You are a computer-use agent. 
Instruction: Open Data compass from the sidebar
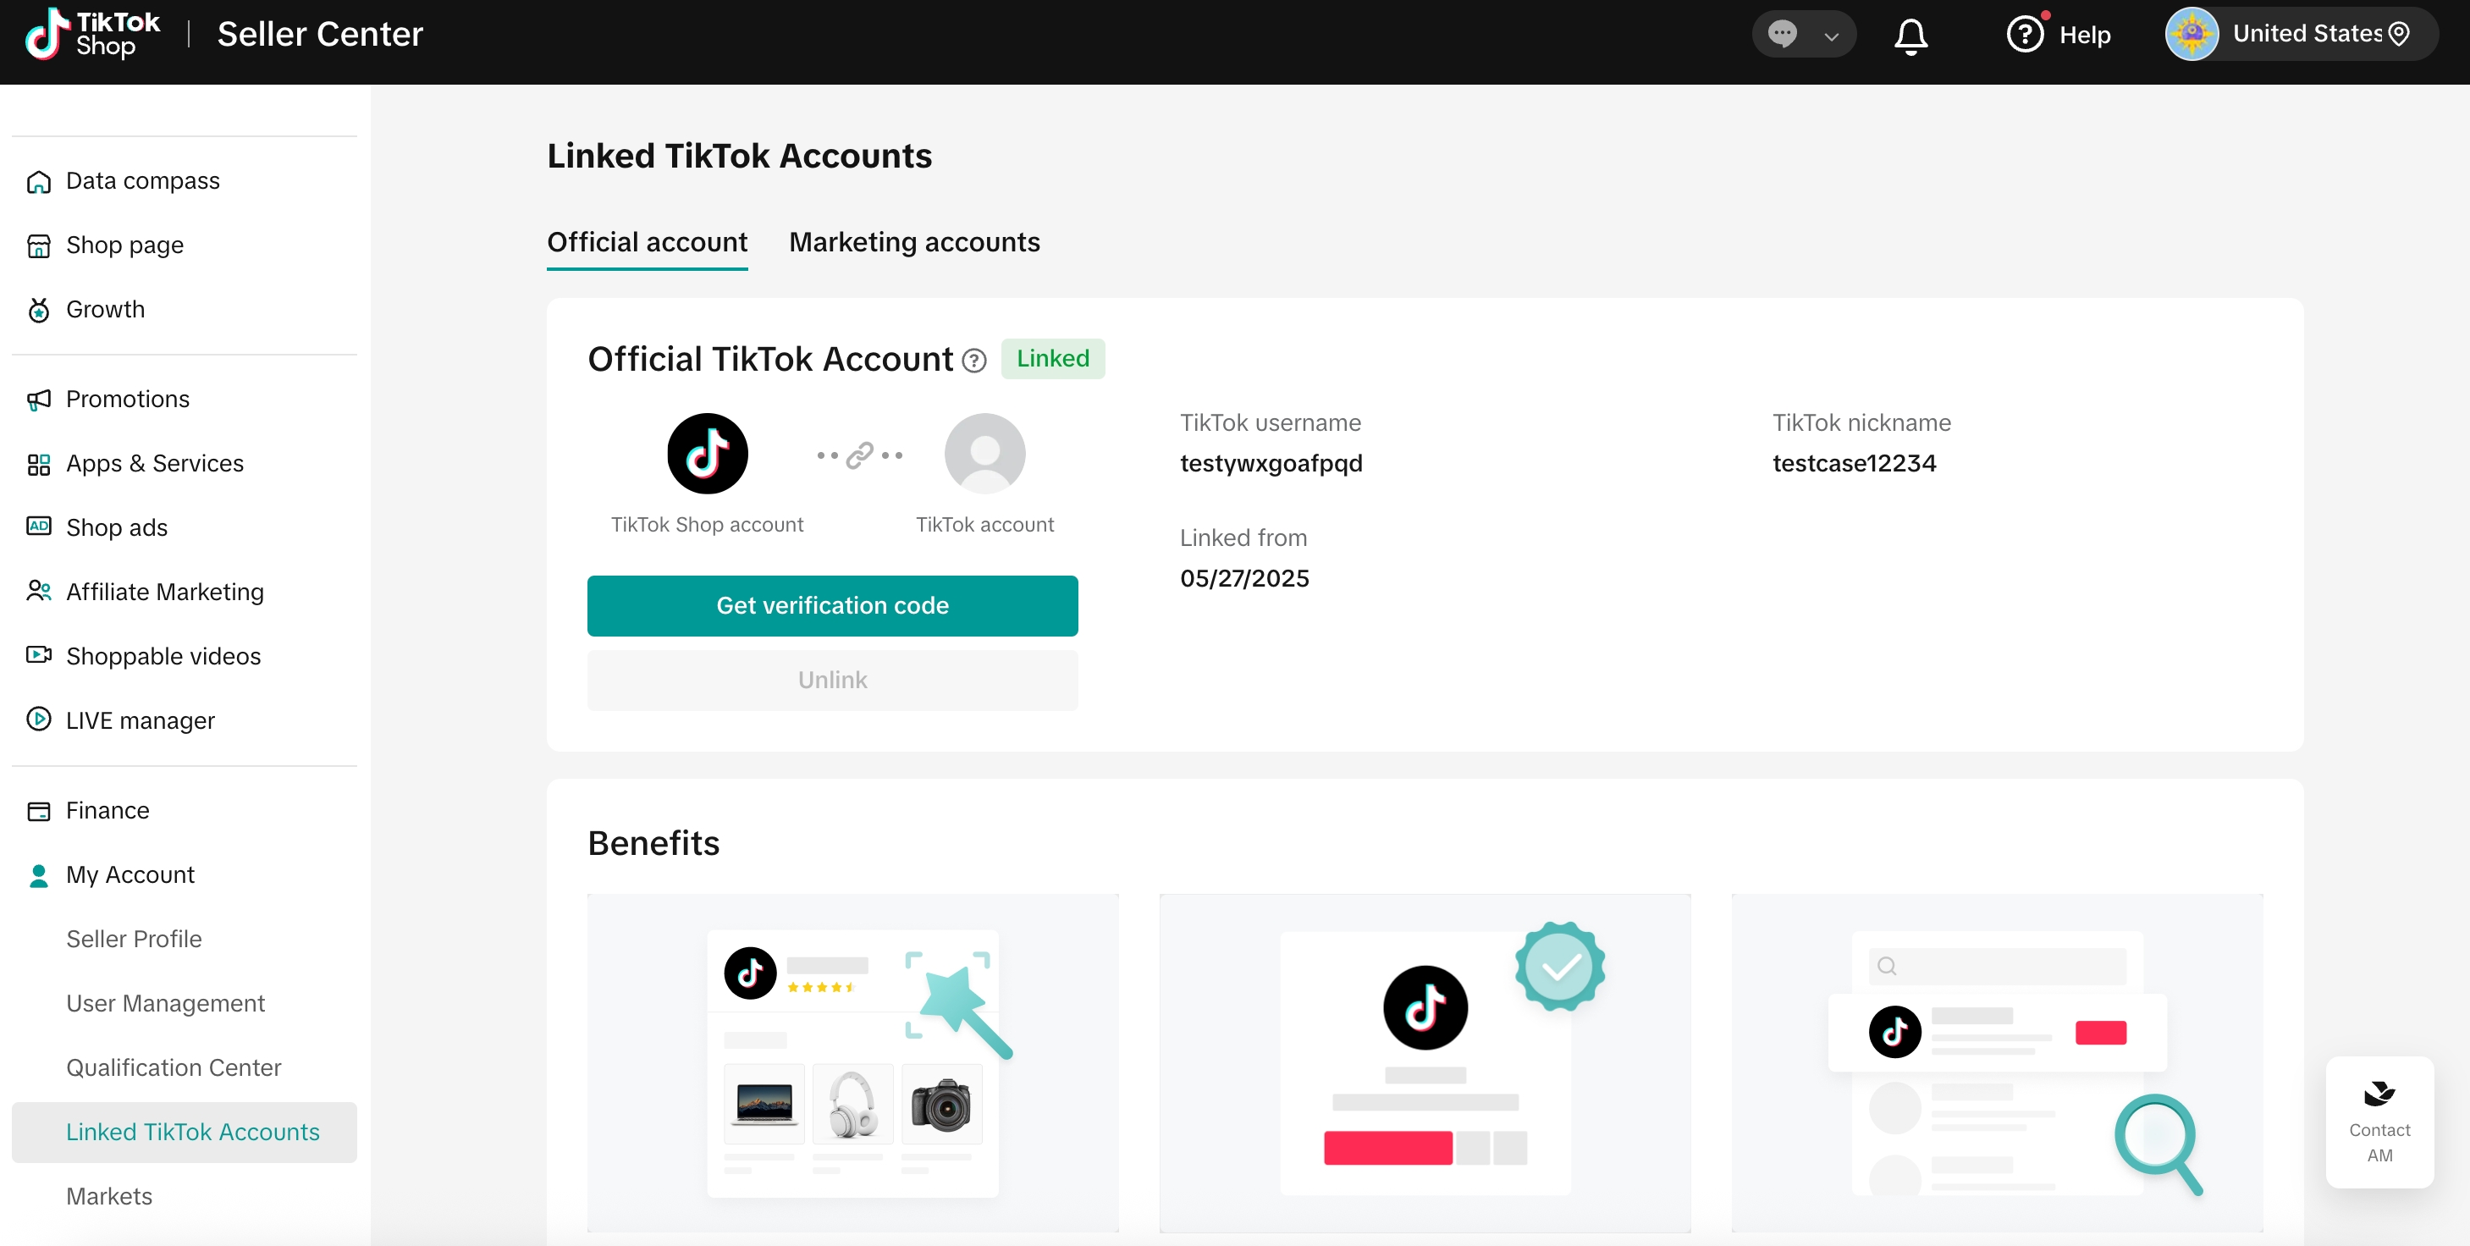[x=142, y=180]
